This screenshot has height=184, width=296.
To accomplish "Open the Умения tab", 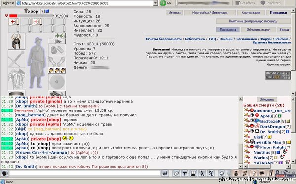I will [174, 13].
